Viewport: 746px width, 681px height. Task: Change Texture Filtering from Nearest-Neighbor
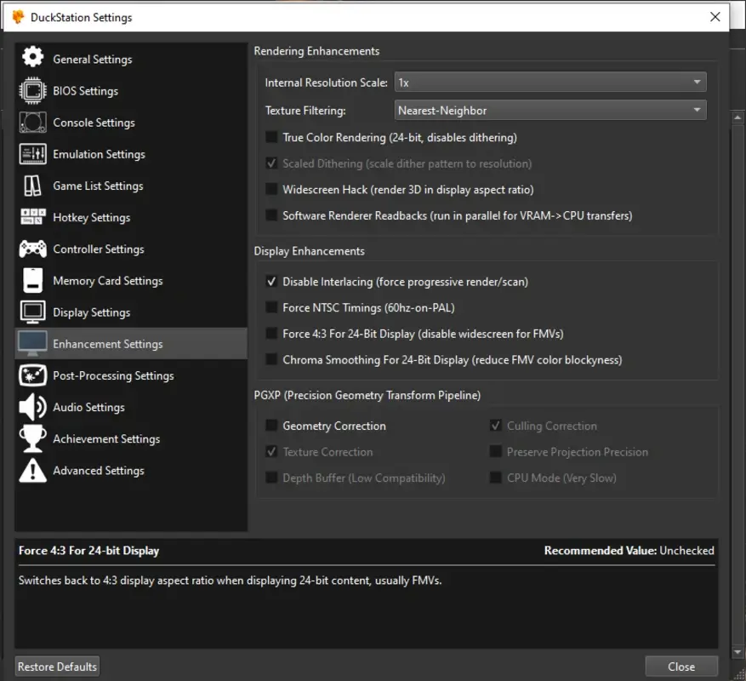(x=549, y=110)
